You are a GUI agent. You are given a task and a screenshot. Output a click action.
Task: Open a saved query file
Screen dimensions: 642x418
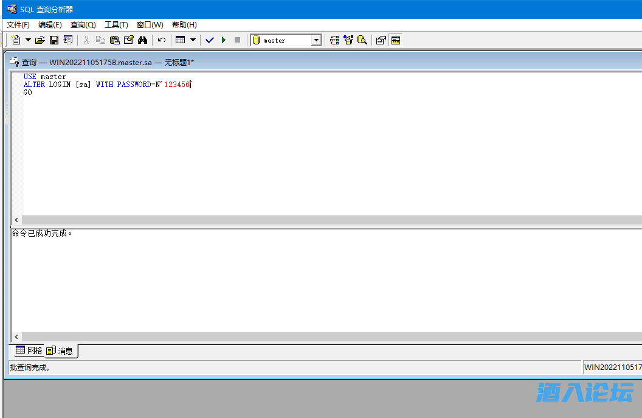pyautogui.click(x=40, y=40)
